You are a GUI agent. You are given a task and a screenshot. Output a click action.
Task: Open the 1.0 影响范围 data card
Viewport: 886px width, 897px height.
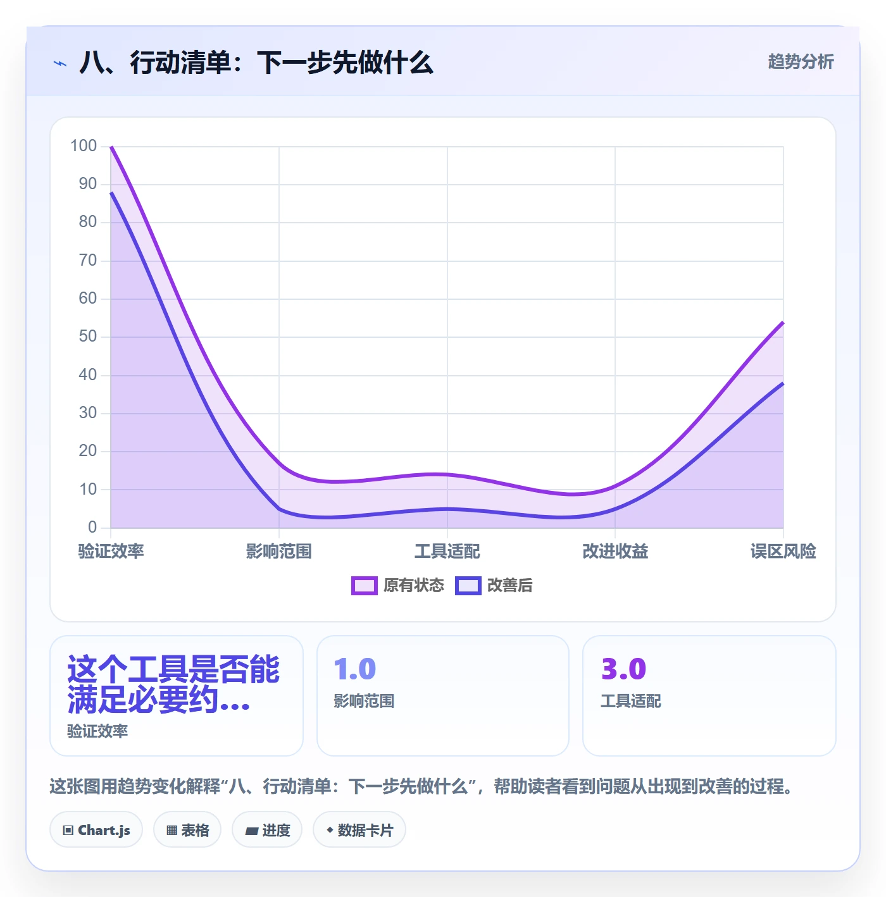pos(443,696)
